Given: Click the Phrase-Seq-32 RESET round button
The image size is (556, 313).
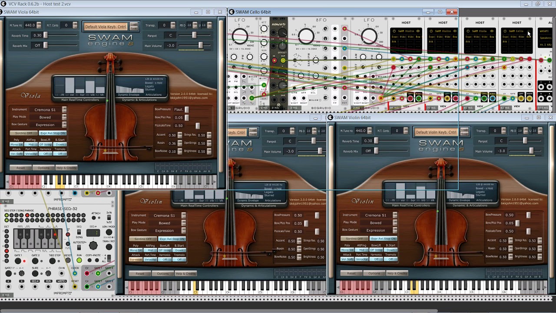Looking at the screenshot, I should click(68, 260).
